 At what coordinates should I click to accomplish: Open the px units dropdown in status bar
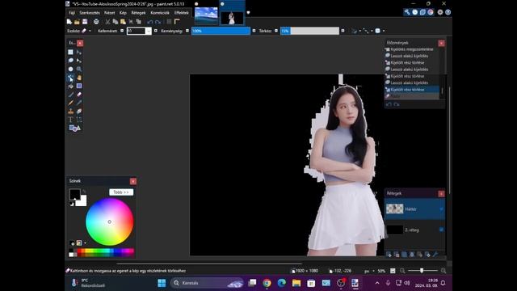pos(369,271)
